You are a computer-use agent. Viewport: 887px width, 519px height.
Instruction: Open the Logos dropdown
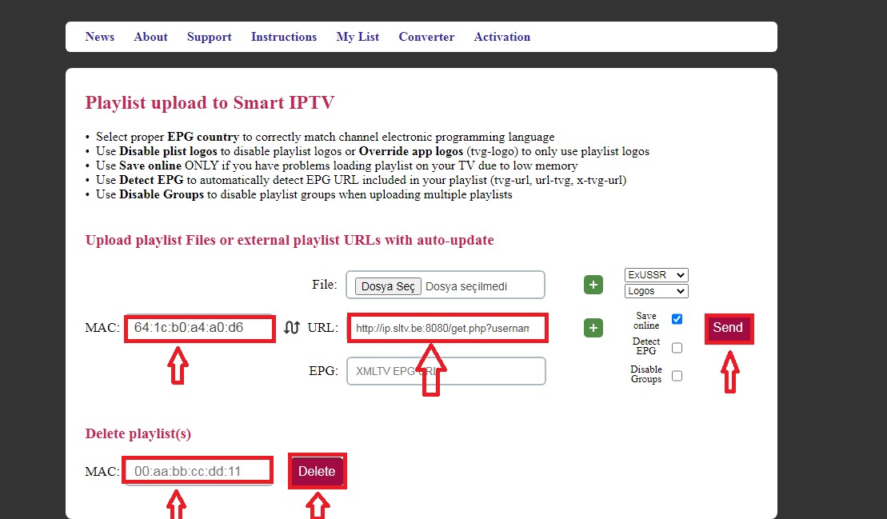[x=655, y=290]
